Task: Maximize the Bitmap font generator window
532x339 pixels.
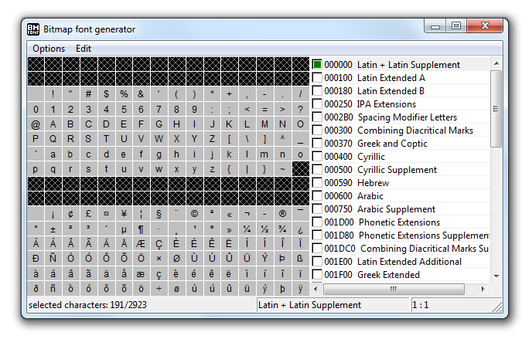Action: tap(456, 25)
